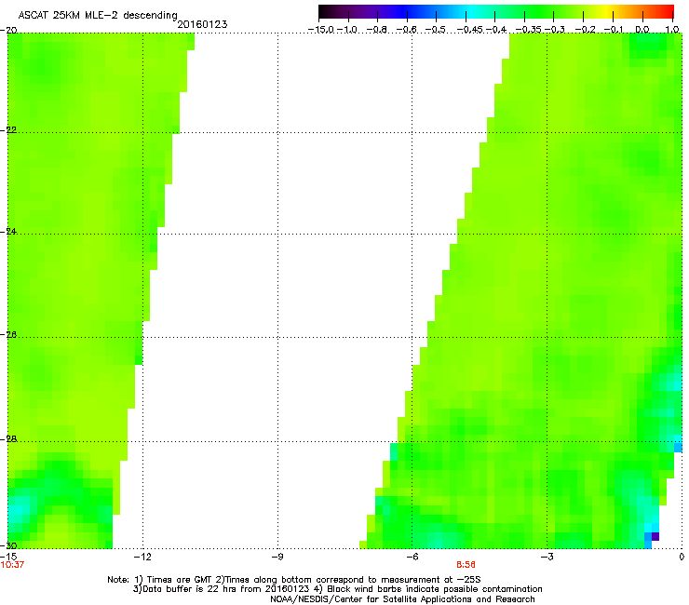This screenshot has width=689, height=605.
Task: Click the colorbar label 1.0
Action: [x=672, y=30]
